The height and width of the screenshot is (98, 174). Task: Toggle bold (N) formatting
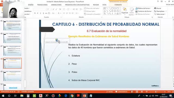point(35,13)
